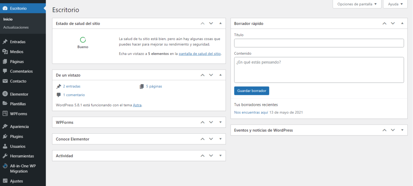Screen dimensions: 413x186
Task: Open the Actualizaciones submenu item
Action: click(x=16, y=27)
